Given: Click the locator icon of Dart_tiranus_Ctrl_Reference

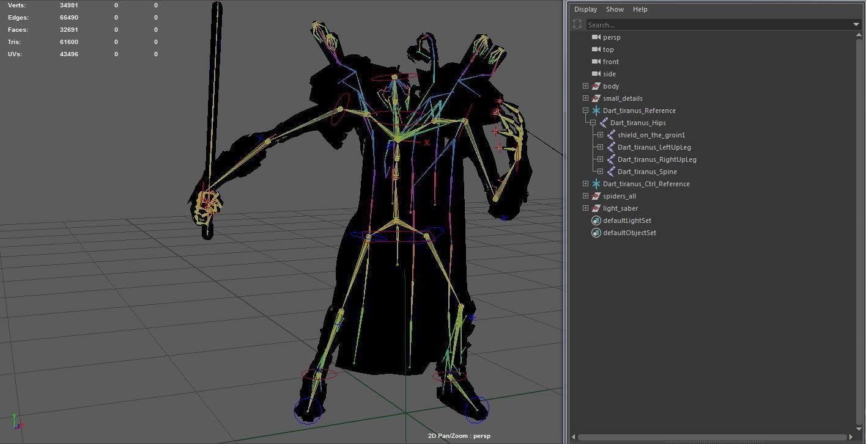Looking at the screenshot, I should click(596, 184).
